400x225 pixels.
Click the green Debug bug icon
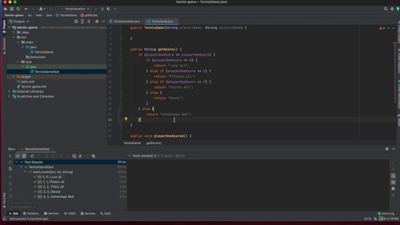pyautogui.click(x=102, y=9)
